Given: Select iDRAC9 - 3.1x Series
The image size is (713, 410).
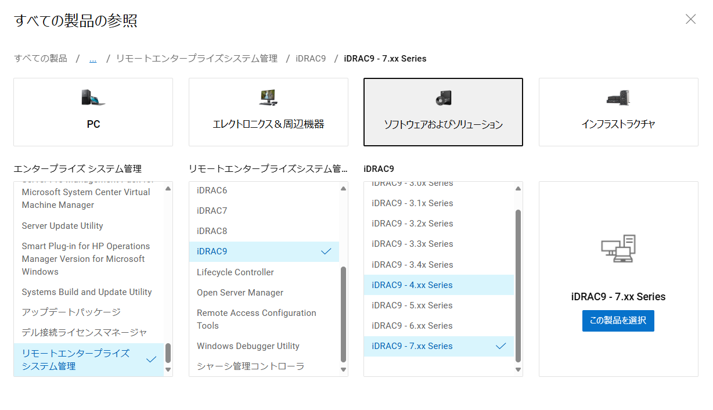Looking at the screenshot, I should click(439, 203).
